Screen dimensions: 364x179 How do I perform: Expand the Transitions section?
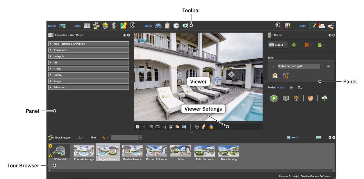pos(89,50)
